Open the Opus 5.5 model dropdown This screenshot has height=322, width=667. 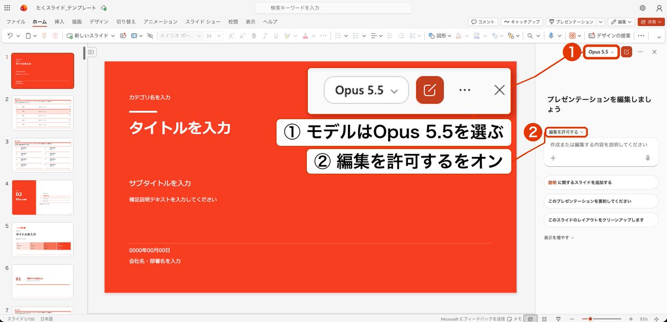(x=601, y=52)
